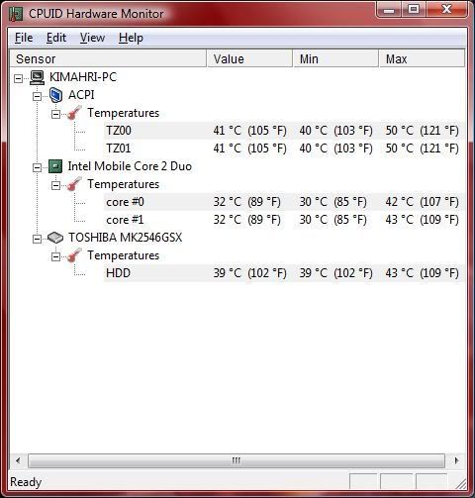
Task: Minimize the CPUID Hardware Monitor window
Action: [389, 10]
